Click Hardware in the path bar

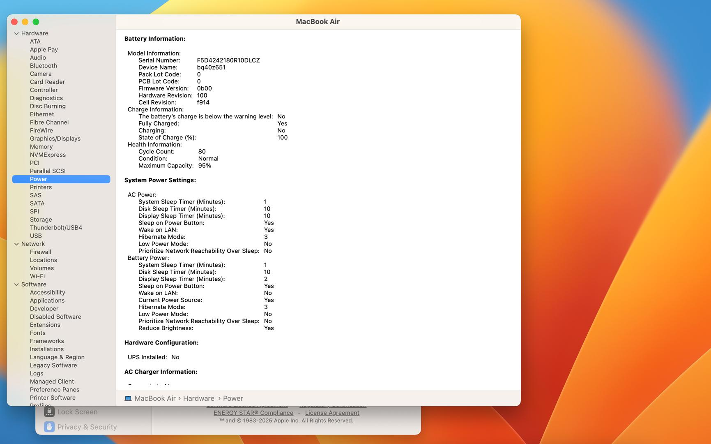pyautogui.click(x=199, y=398)
